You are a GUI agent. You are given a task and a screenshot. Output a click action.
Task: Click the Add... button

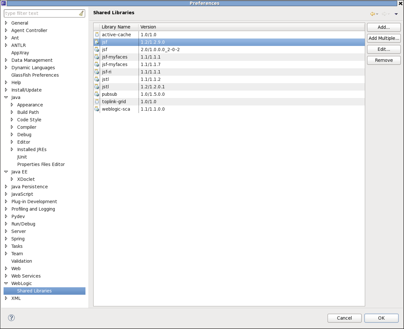pos(384,27)
